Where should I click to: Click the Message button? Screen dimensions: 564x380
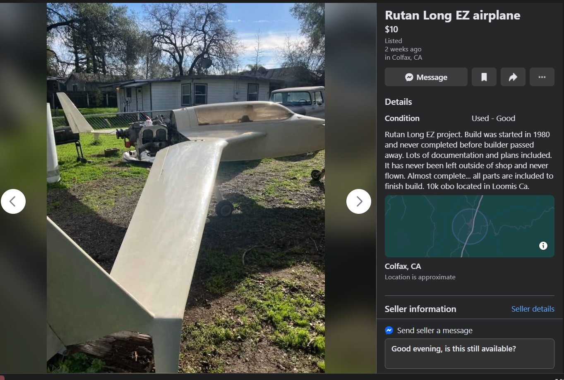[x=426, y=77]
